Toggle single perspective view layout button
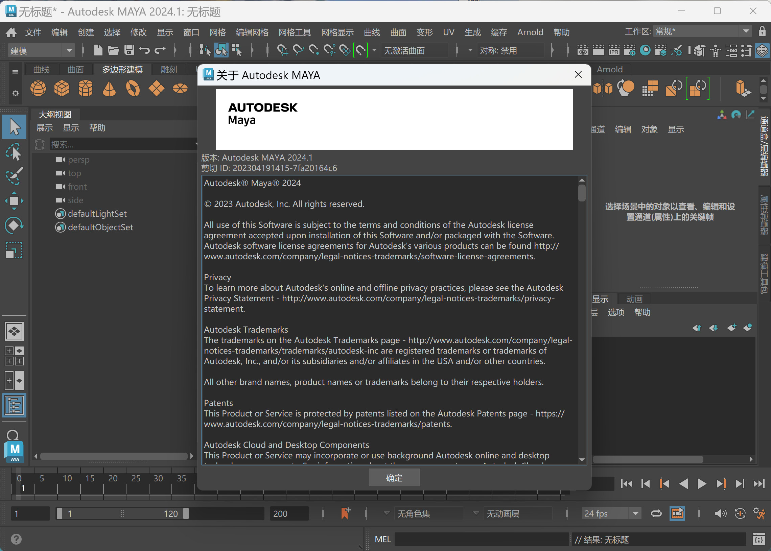Viewport: 771px width, 551px height. (14, 331)
